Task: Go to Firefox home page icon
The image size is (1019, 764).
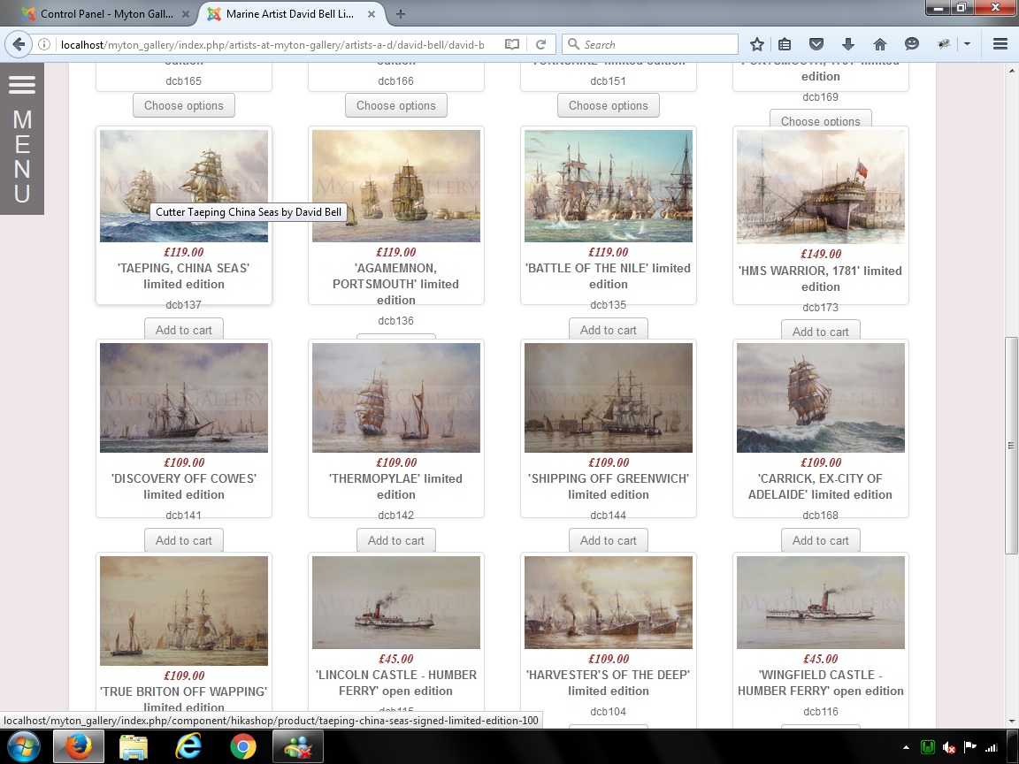Action: coord(879,44)
